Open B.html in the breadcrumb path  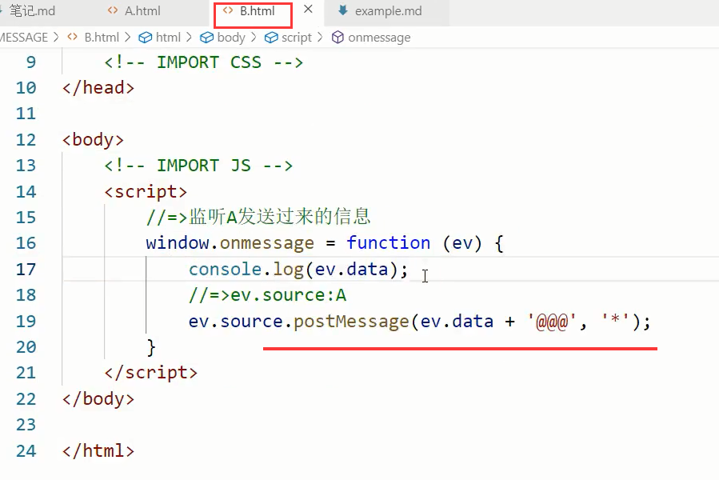[102, 37]
